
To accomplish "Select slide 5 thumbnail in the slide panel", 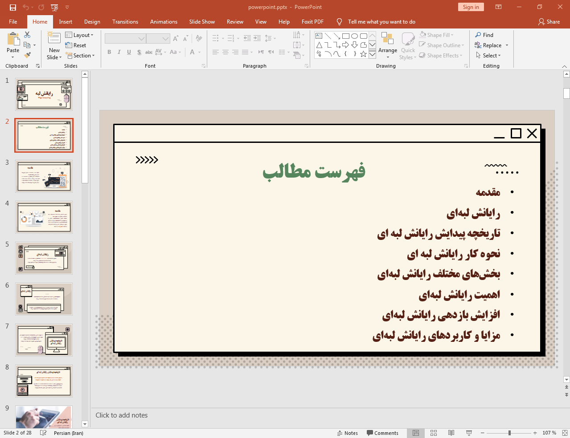I will tap(44, 258).
